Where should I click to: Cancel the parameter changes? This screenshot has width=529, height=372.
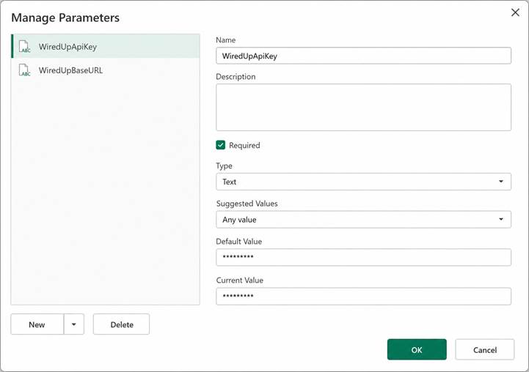(484, 349)
